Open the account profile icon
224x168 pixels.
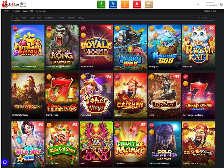point(221,4)
